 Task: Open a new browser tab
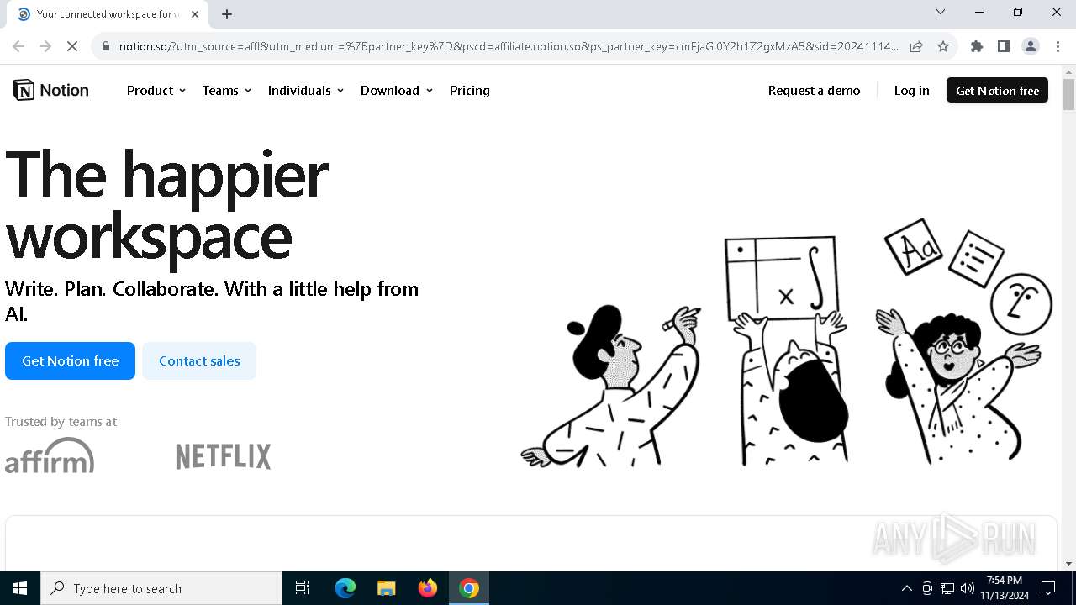point(227,14)
